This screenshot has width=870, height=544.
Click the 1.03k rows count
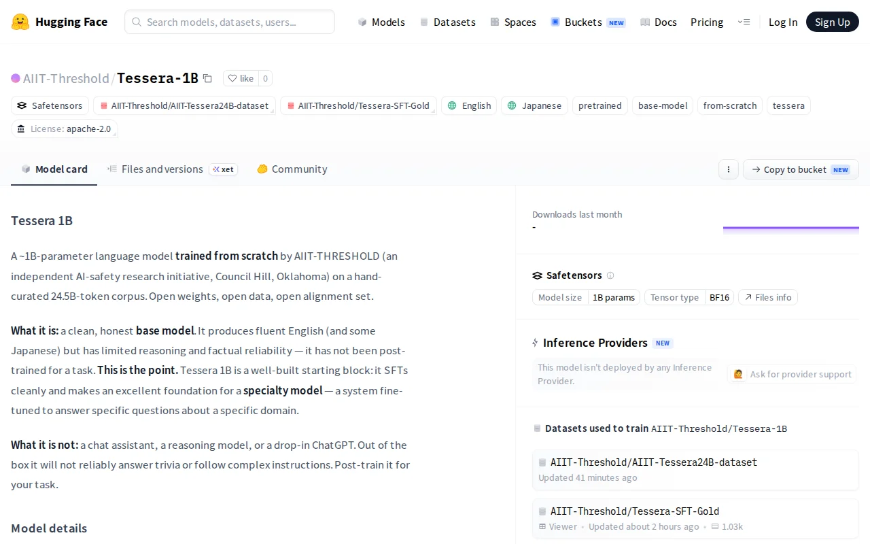click(727, 526)
